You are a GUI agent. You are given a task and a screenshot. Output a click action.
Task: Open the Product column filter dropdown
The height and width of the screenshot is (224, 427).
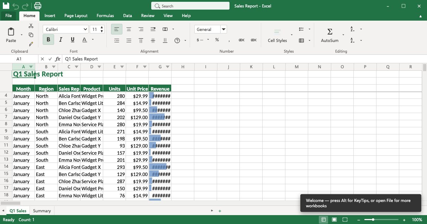[x=100, y=67]
